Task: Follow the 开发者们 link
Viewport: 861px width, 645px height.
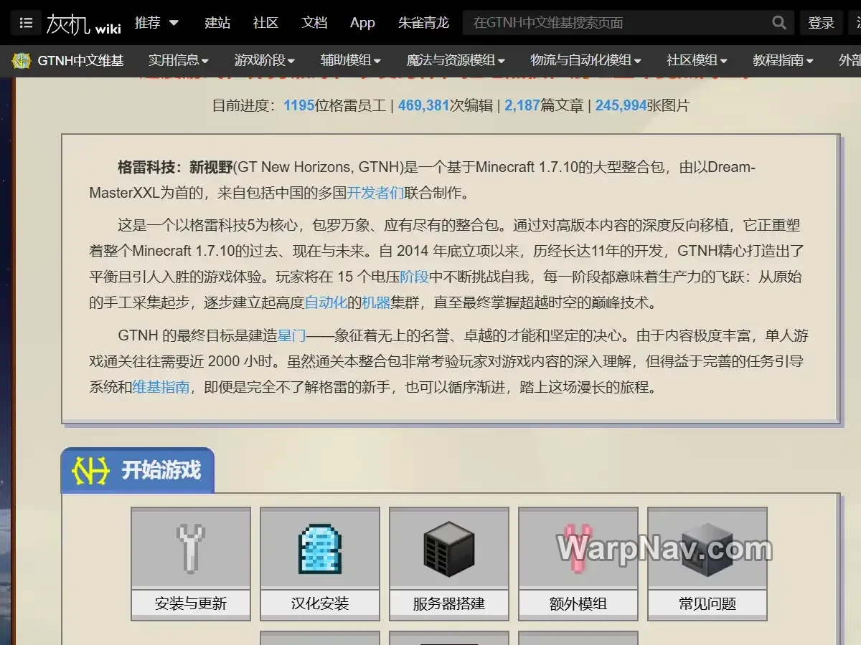Action: 375,193
